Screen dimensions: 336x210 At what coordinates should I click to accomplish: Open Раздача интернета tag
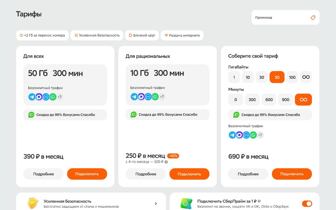point(182,35)
